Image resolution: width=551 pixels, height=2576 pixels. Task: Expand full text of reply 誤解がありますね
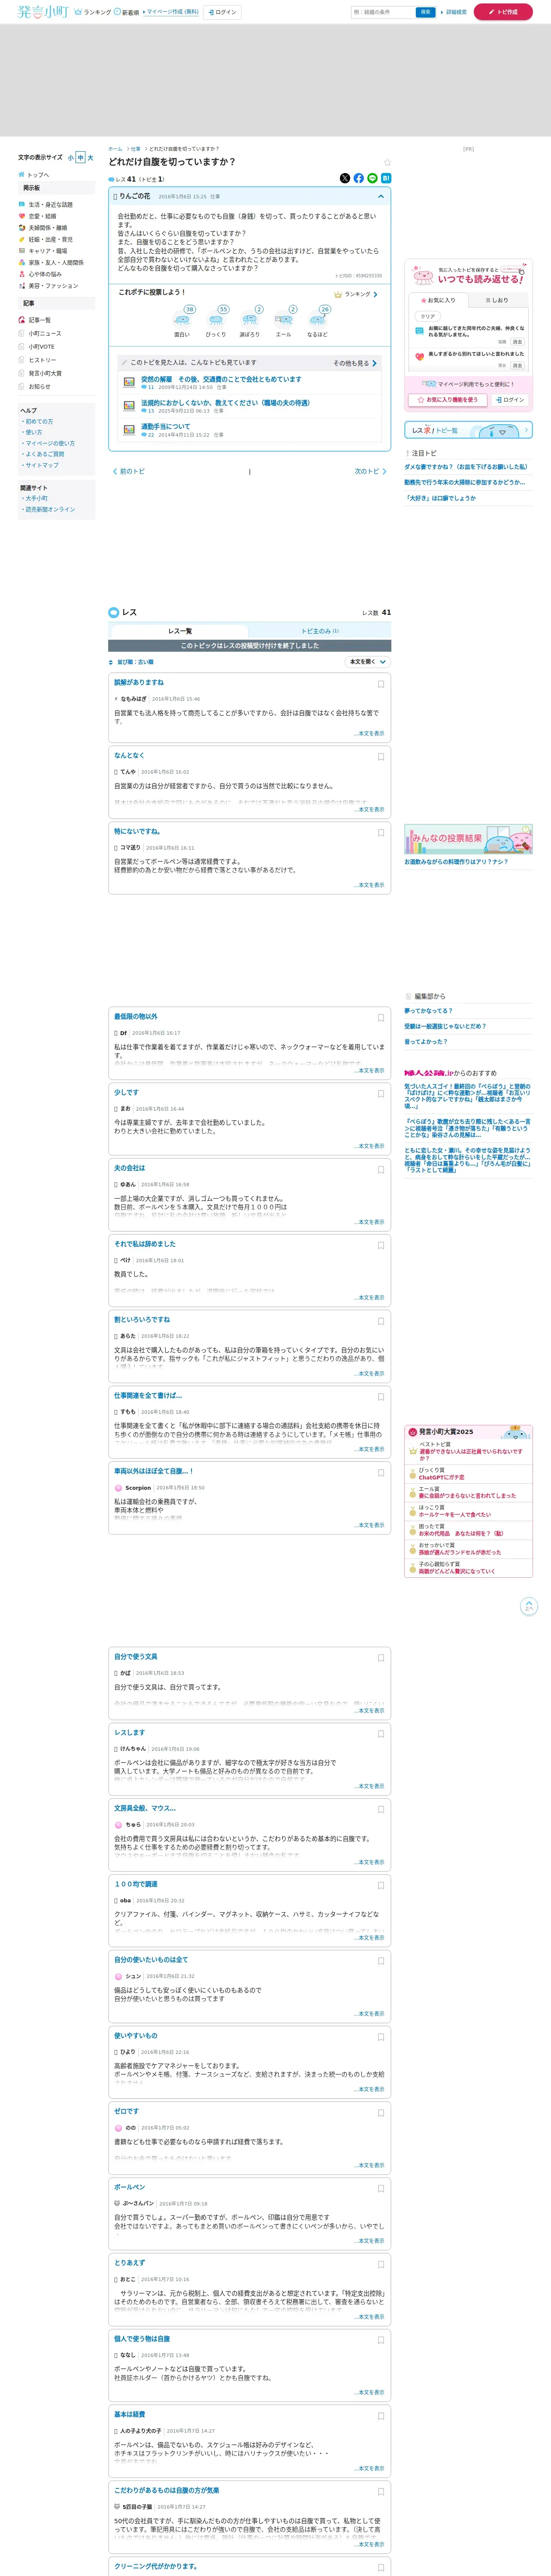point(369,734)
